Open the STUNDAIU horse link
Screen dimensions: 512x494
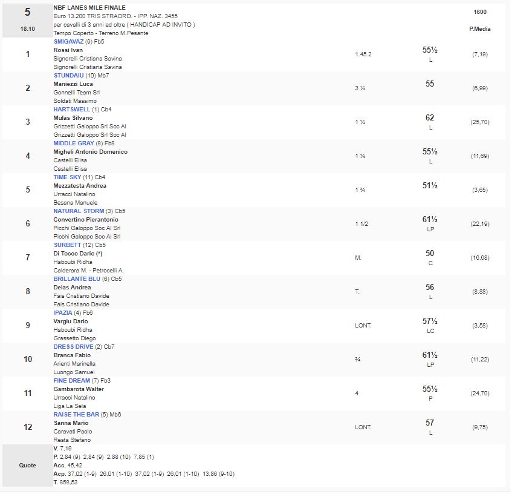click(x=68, y=76)
